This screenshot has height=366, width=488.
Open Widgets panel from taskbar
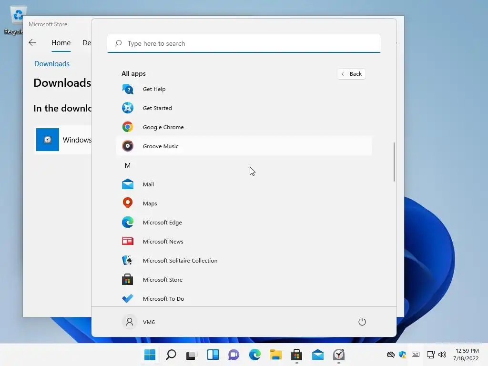point(213,355)
